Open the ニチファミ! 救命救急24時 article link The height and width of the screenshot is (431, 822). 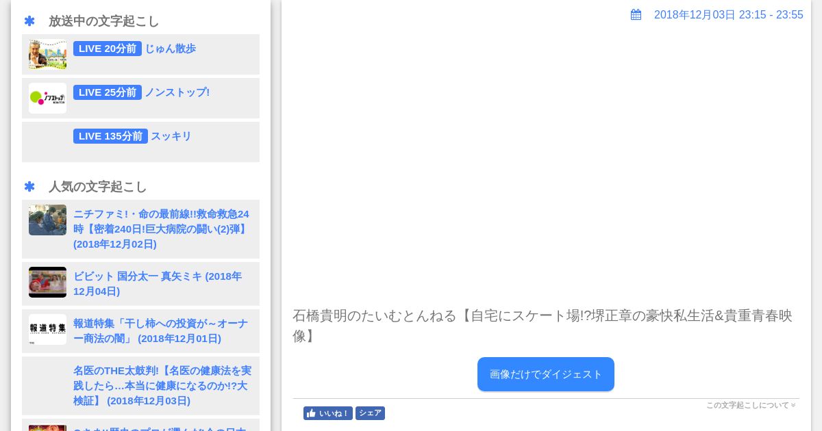pos(162,229)
